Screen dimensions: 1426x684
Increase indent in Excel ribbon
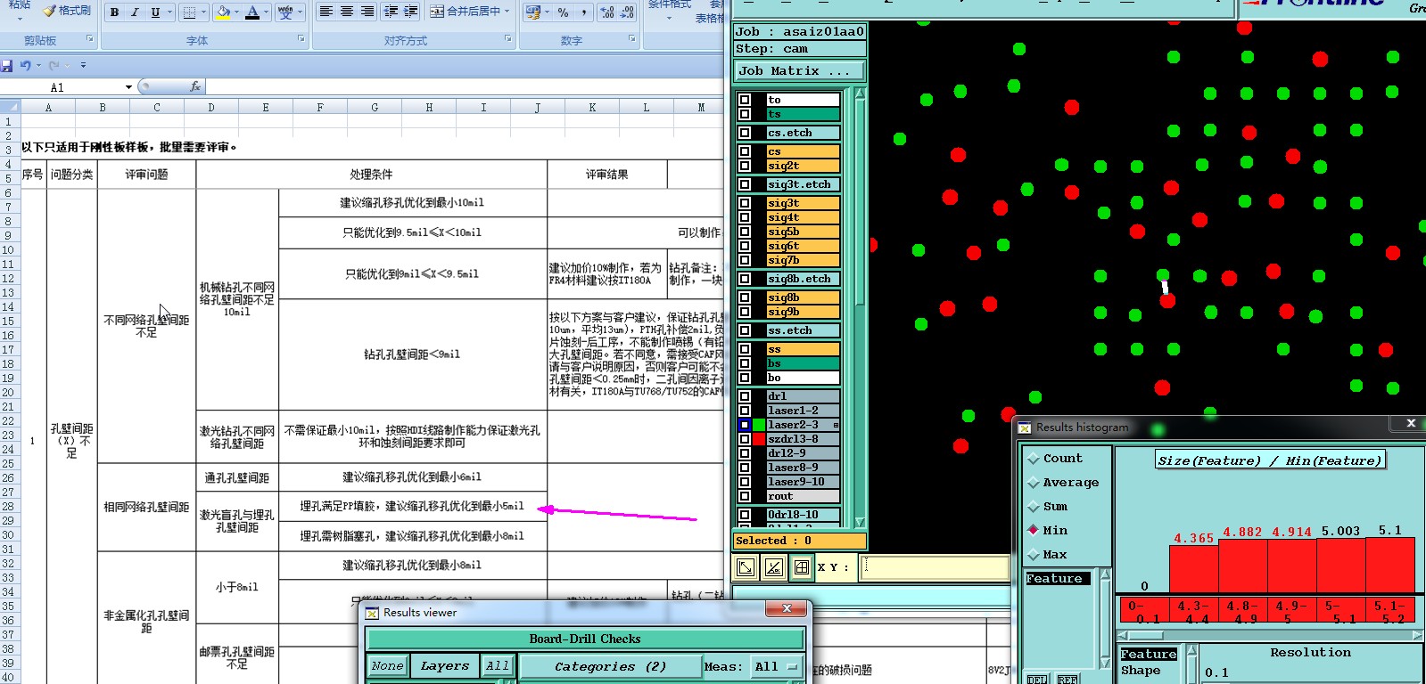(410, 12)
